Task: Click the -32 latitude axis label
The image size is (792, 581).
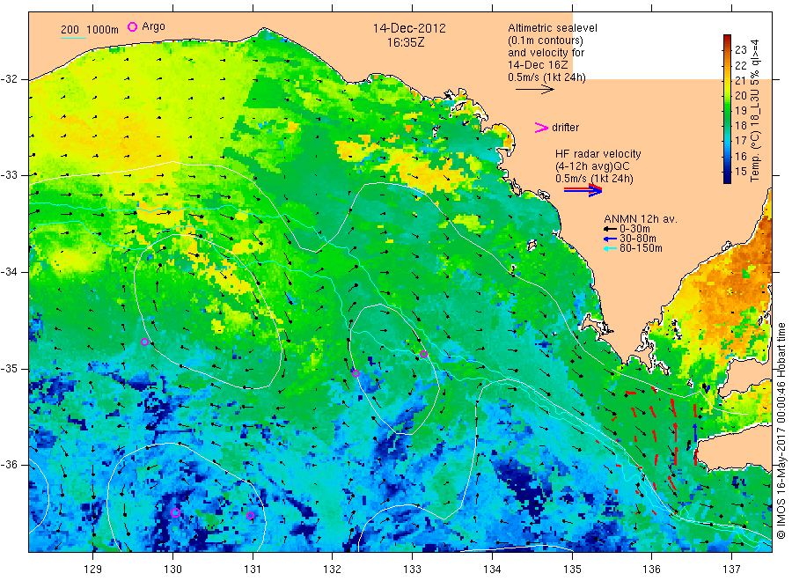Action: pyautogui.click(x=10, y=79)
